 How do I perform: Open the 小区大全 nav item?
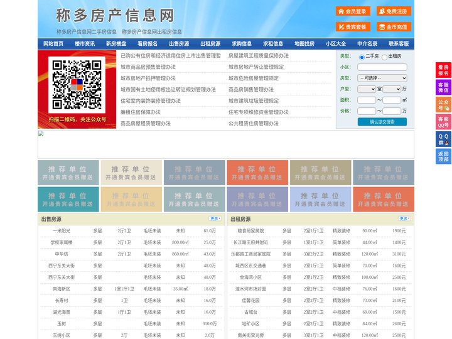coord(336,44)
